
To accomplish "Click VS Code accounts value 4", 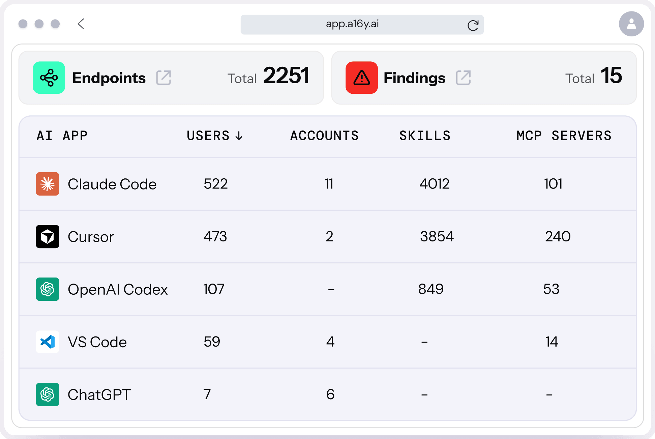I will (330, 342).
